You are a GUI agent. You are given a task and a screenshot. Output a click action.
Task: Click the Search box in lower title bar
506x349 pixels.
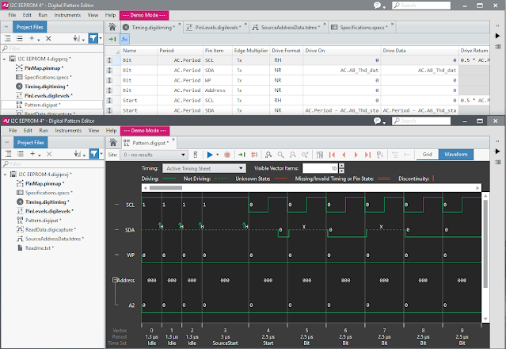coord(421,121)
